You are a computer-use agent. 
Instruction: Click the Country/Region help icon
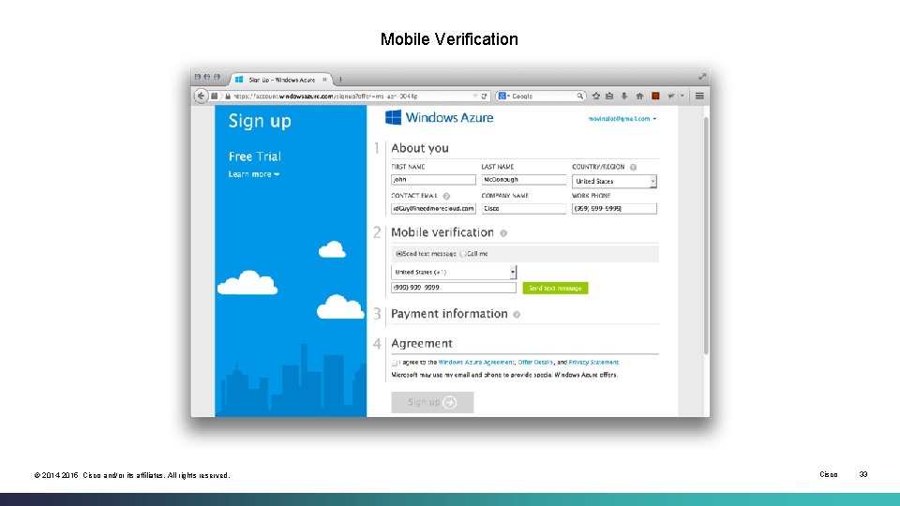click(633, 167)
